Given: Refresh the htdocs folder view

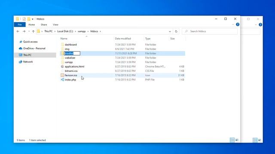Looking at the screenshot, I should click(x=176, y=31).
